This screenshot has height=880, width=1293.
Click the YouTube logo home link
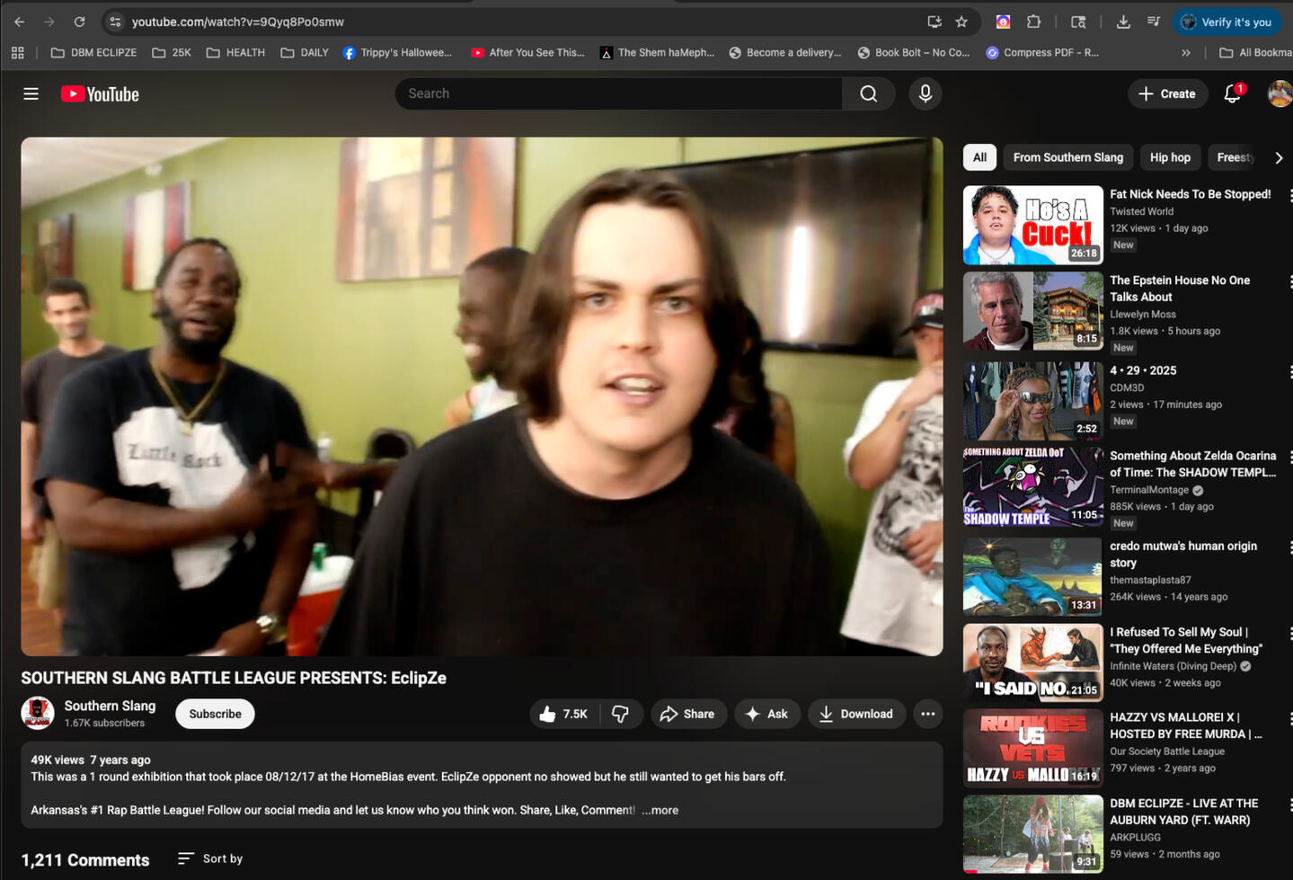pyautogui.click(x=100, y=94)
